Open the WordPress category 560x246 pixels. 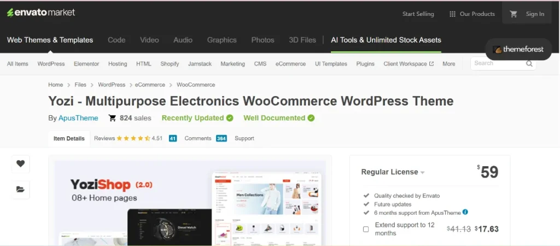pyautogui.click(x=51, y=64)
